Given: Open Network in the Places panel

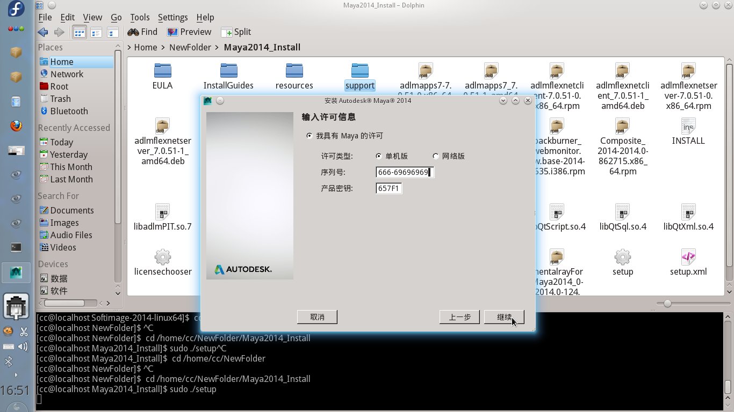Looking at the screenshot, I should (x=76, y=74).
